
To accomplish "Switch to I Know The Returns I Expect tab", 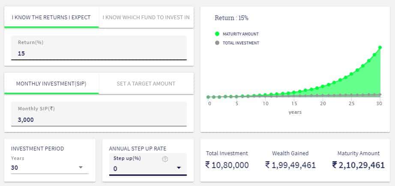I will [51, 18].
